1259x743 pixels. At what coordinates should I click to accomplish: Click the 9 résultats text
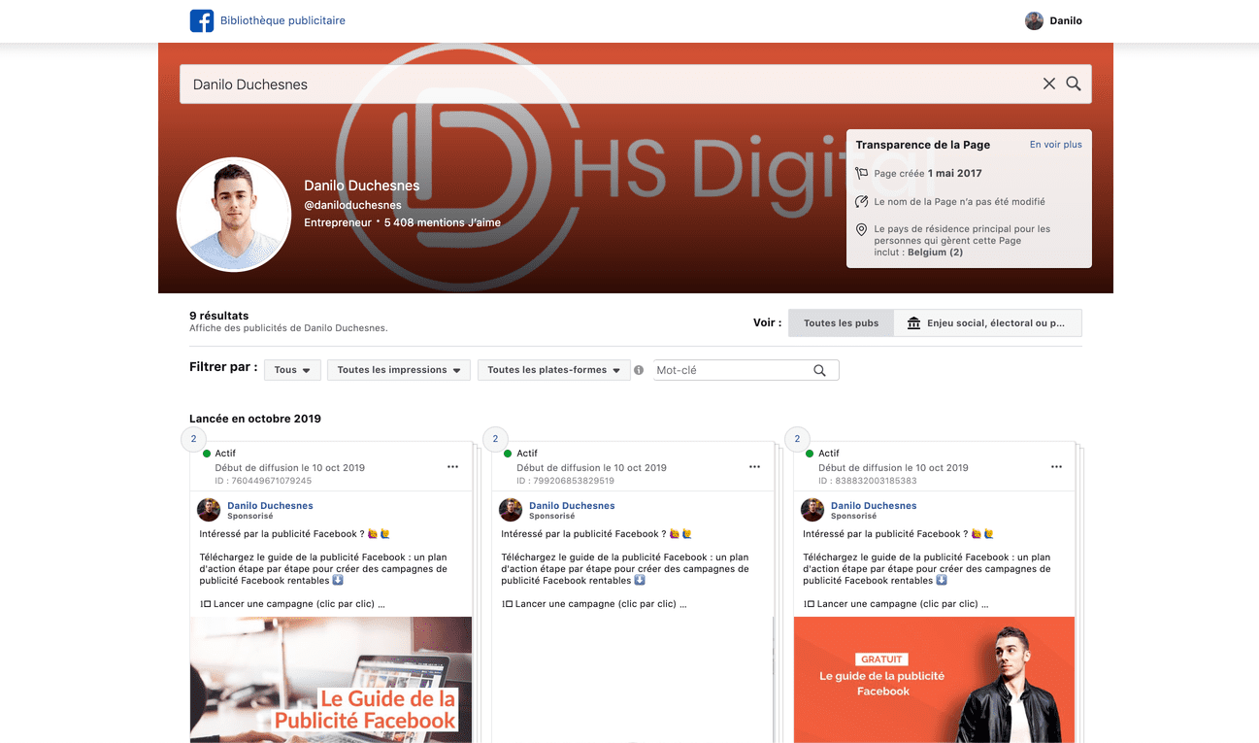pyautogui.click(x=219, y=316)
